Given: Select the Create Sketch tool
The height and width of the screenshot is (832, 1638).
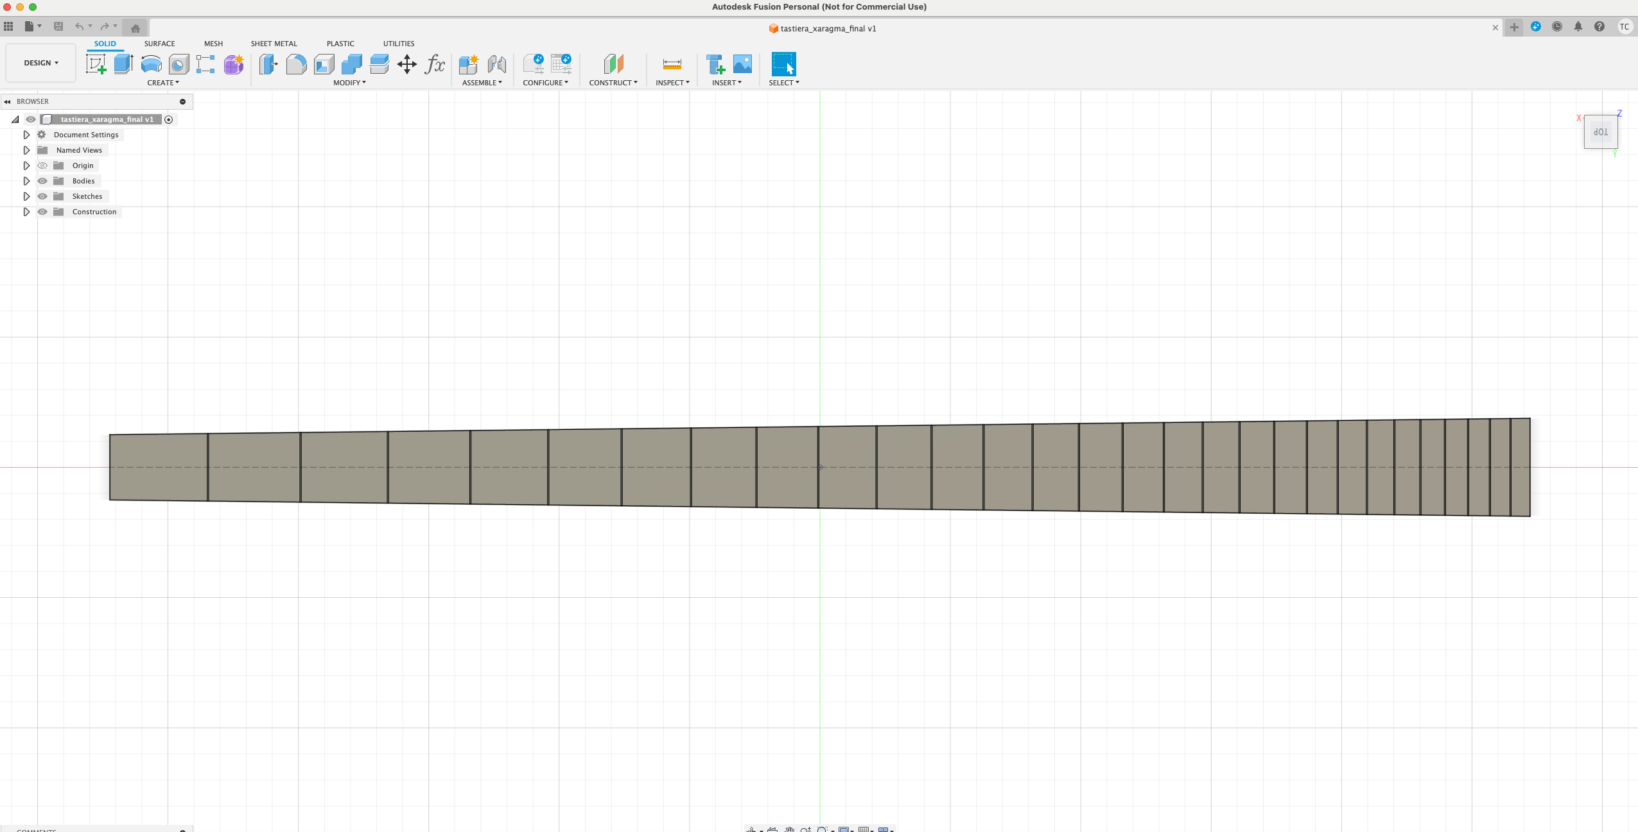Looking at the screenshot, I should [96, 64].
